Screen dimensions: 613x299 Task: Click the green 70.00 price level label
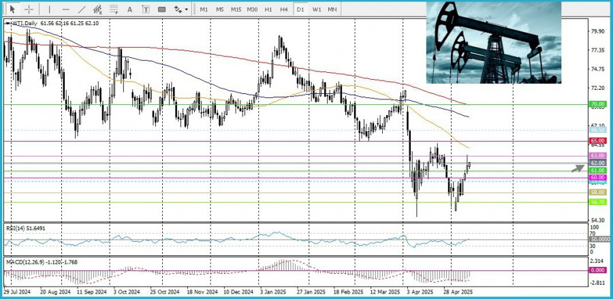pos(598,104)
